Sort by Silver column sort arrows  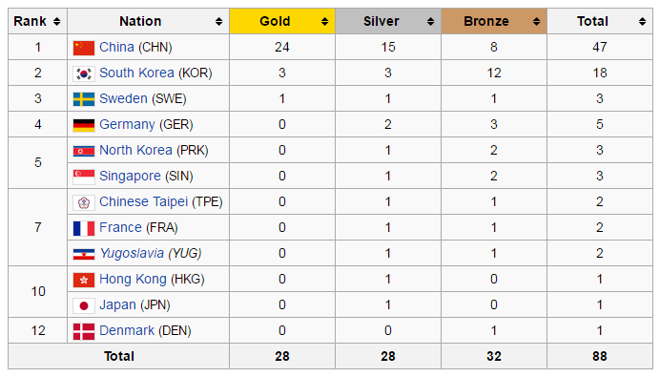point(430,22)
